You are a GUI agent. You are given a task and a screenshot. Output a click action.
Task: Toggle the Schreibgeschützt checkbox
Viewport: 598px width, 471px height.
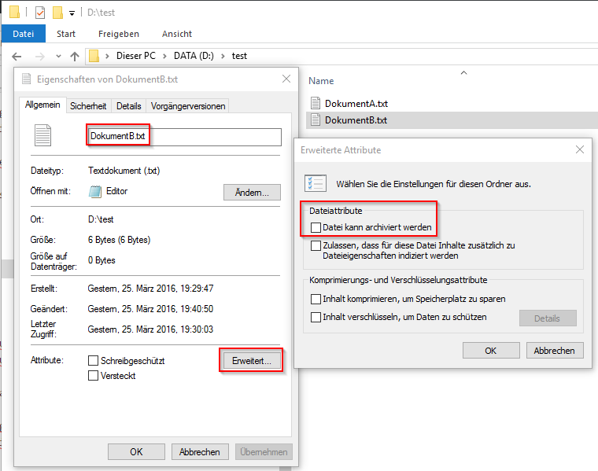(x=93, y=360)
